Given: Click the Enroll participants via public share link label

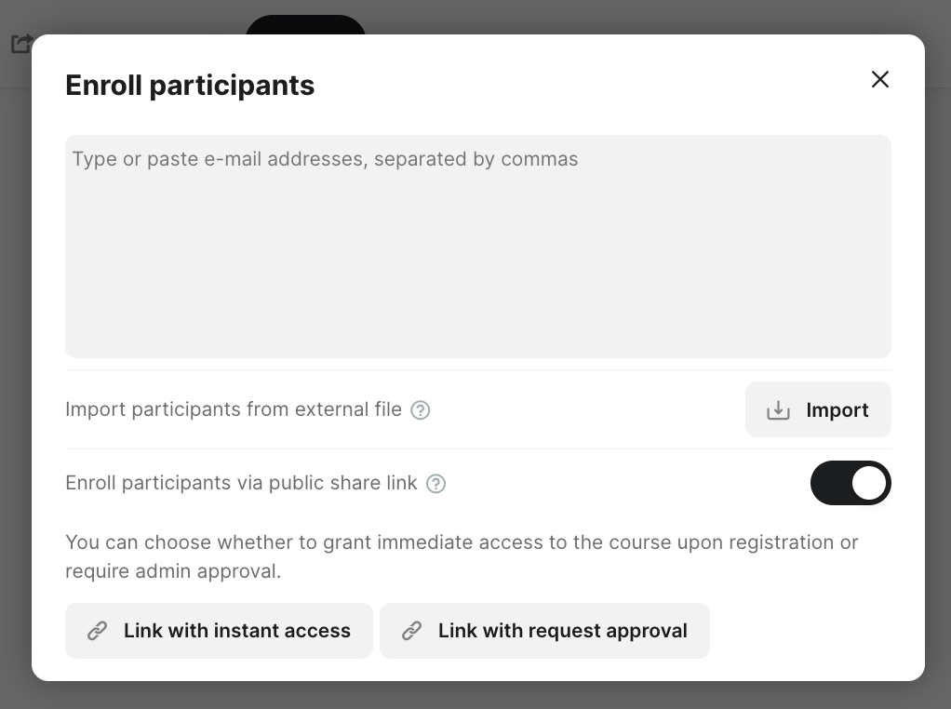Looking at the screenshot, I should [x=241, y=484].
